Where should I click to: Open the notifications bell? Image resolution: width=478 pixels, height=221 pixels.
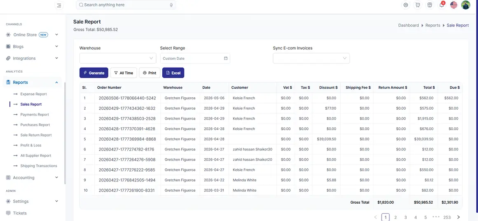(x=441, y=5)
